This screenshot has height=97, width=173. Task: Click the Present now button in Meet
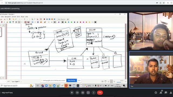point(88,93)
